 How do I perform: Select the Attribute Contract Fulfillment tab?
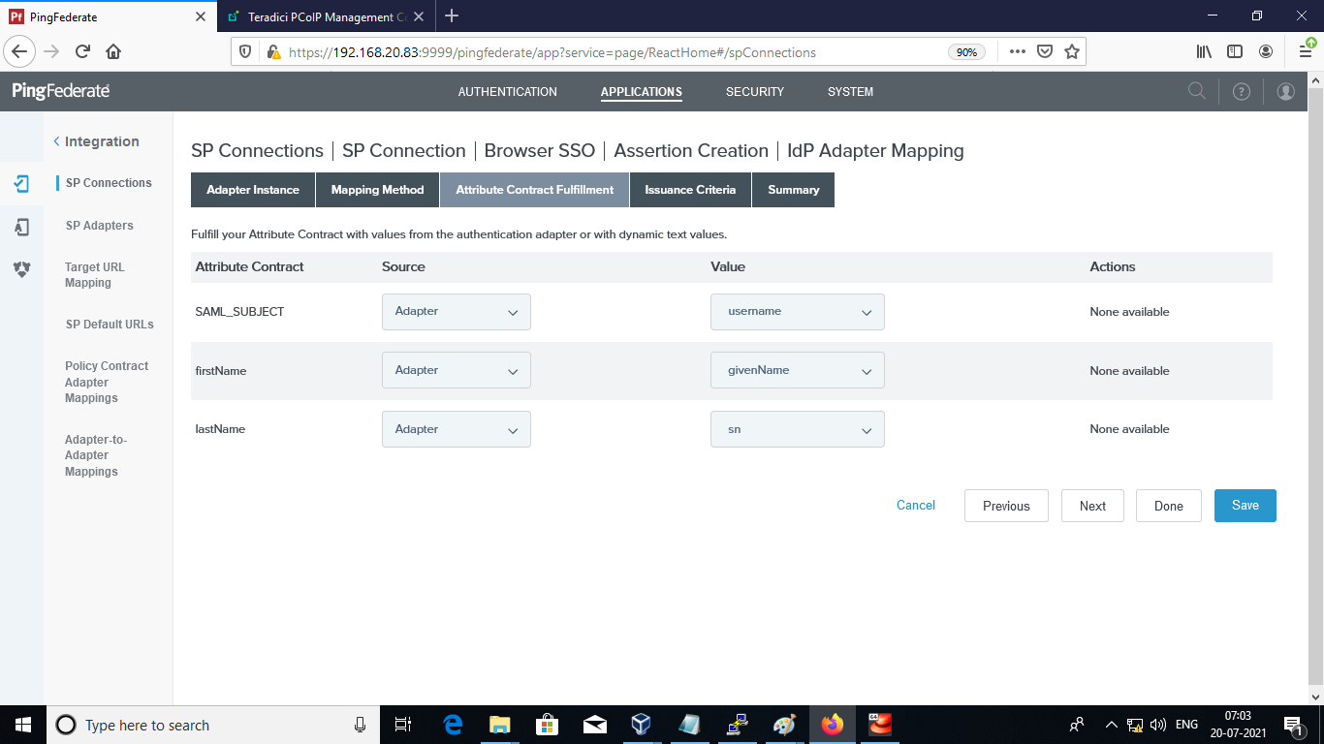(x=535, y=190)
